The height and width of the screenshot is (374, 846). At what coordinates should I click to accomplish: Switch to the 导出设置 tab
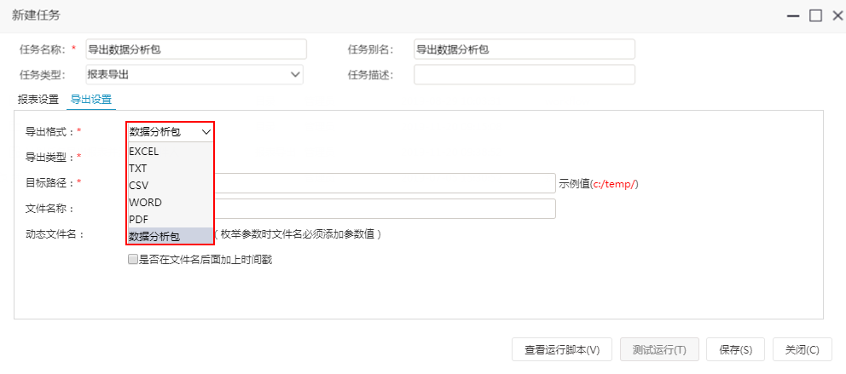tap(91, 100)
